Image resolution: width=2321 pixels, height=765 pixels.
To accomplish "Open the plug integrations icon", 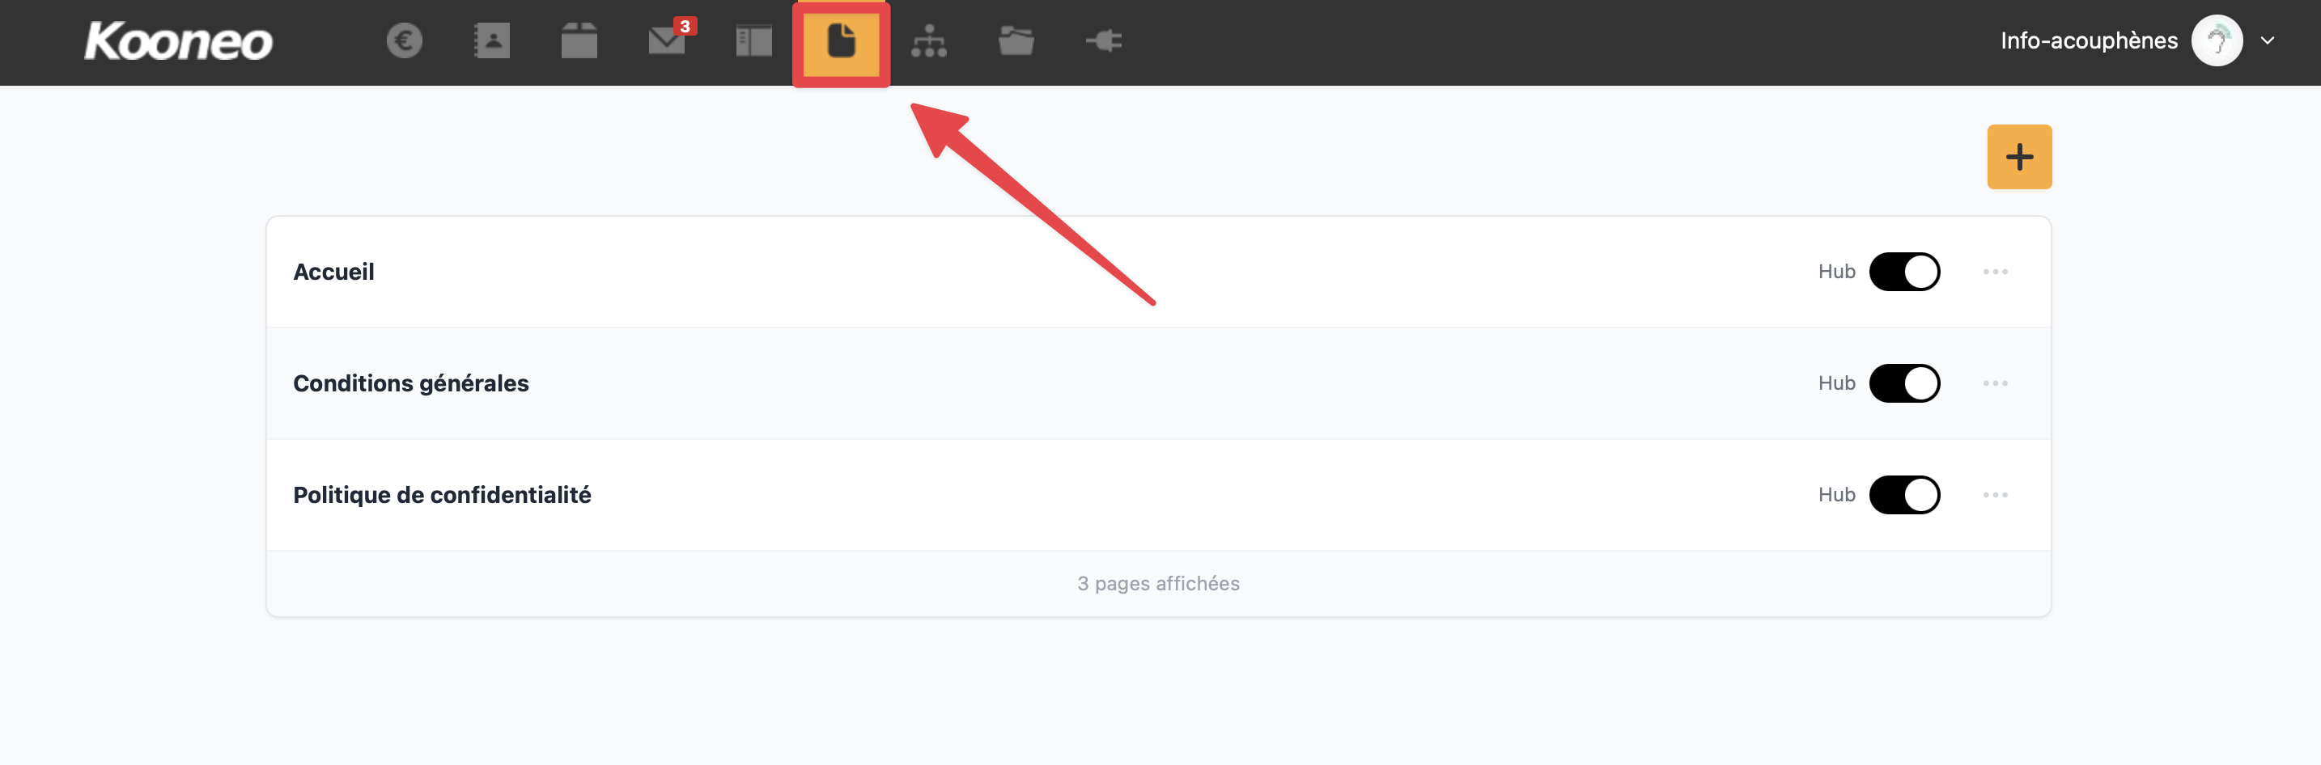I will [x=1104, y=40].
